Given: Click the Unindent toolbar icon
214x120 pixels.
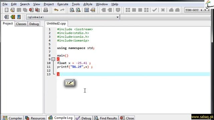Looking at the screenshot, I should [110, 10].
